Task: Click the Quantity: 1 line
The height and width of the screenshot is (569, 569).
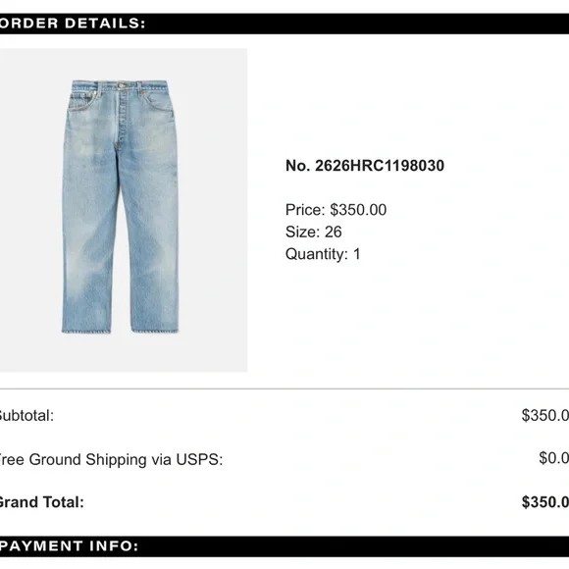Action: click(x=323, y=254)
